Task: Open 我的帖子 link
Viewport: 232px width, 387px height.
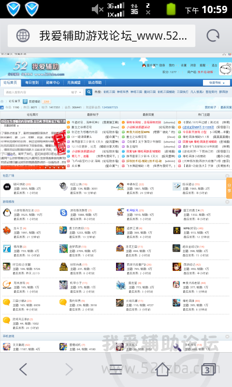Action: tap(210, 107)
